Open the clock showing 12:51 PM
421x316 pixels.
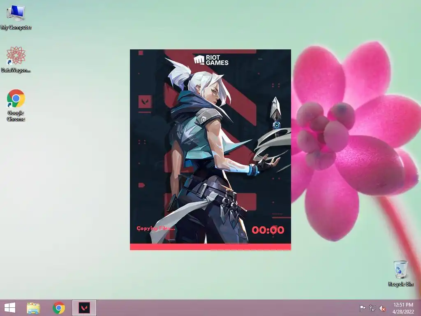click(x=403, y=308)
